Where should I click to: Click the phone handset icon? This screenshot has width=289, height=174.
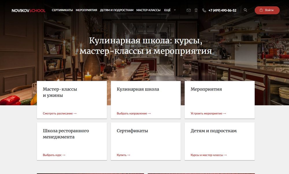[x=204, y=10]
